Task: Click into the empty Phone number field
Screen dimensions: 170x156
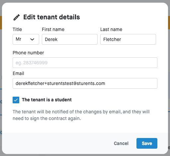Action: tap(85, 63)
